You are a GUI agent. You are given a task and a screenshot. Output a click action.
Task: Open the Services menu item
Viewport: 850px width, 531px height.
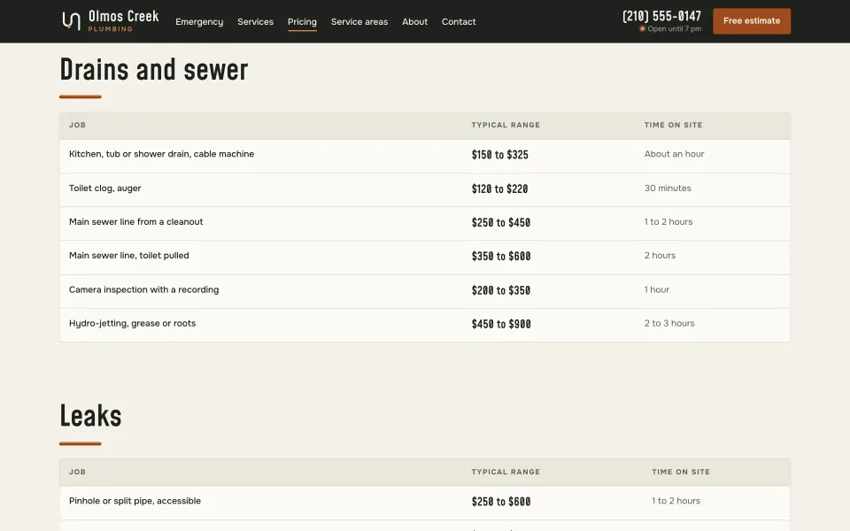click(x=255, y=21)
